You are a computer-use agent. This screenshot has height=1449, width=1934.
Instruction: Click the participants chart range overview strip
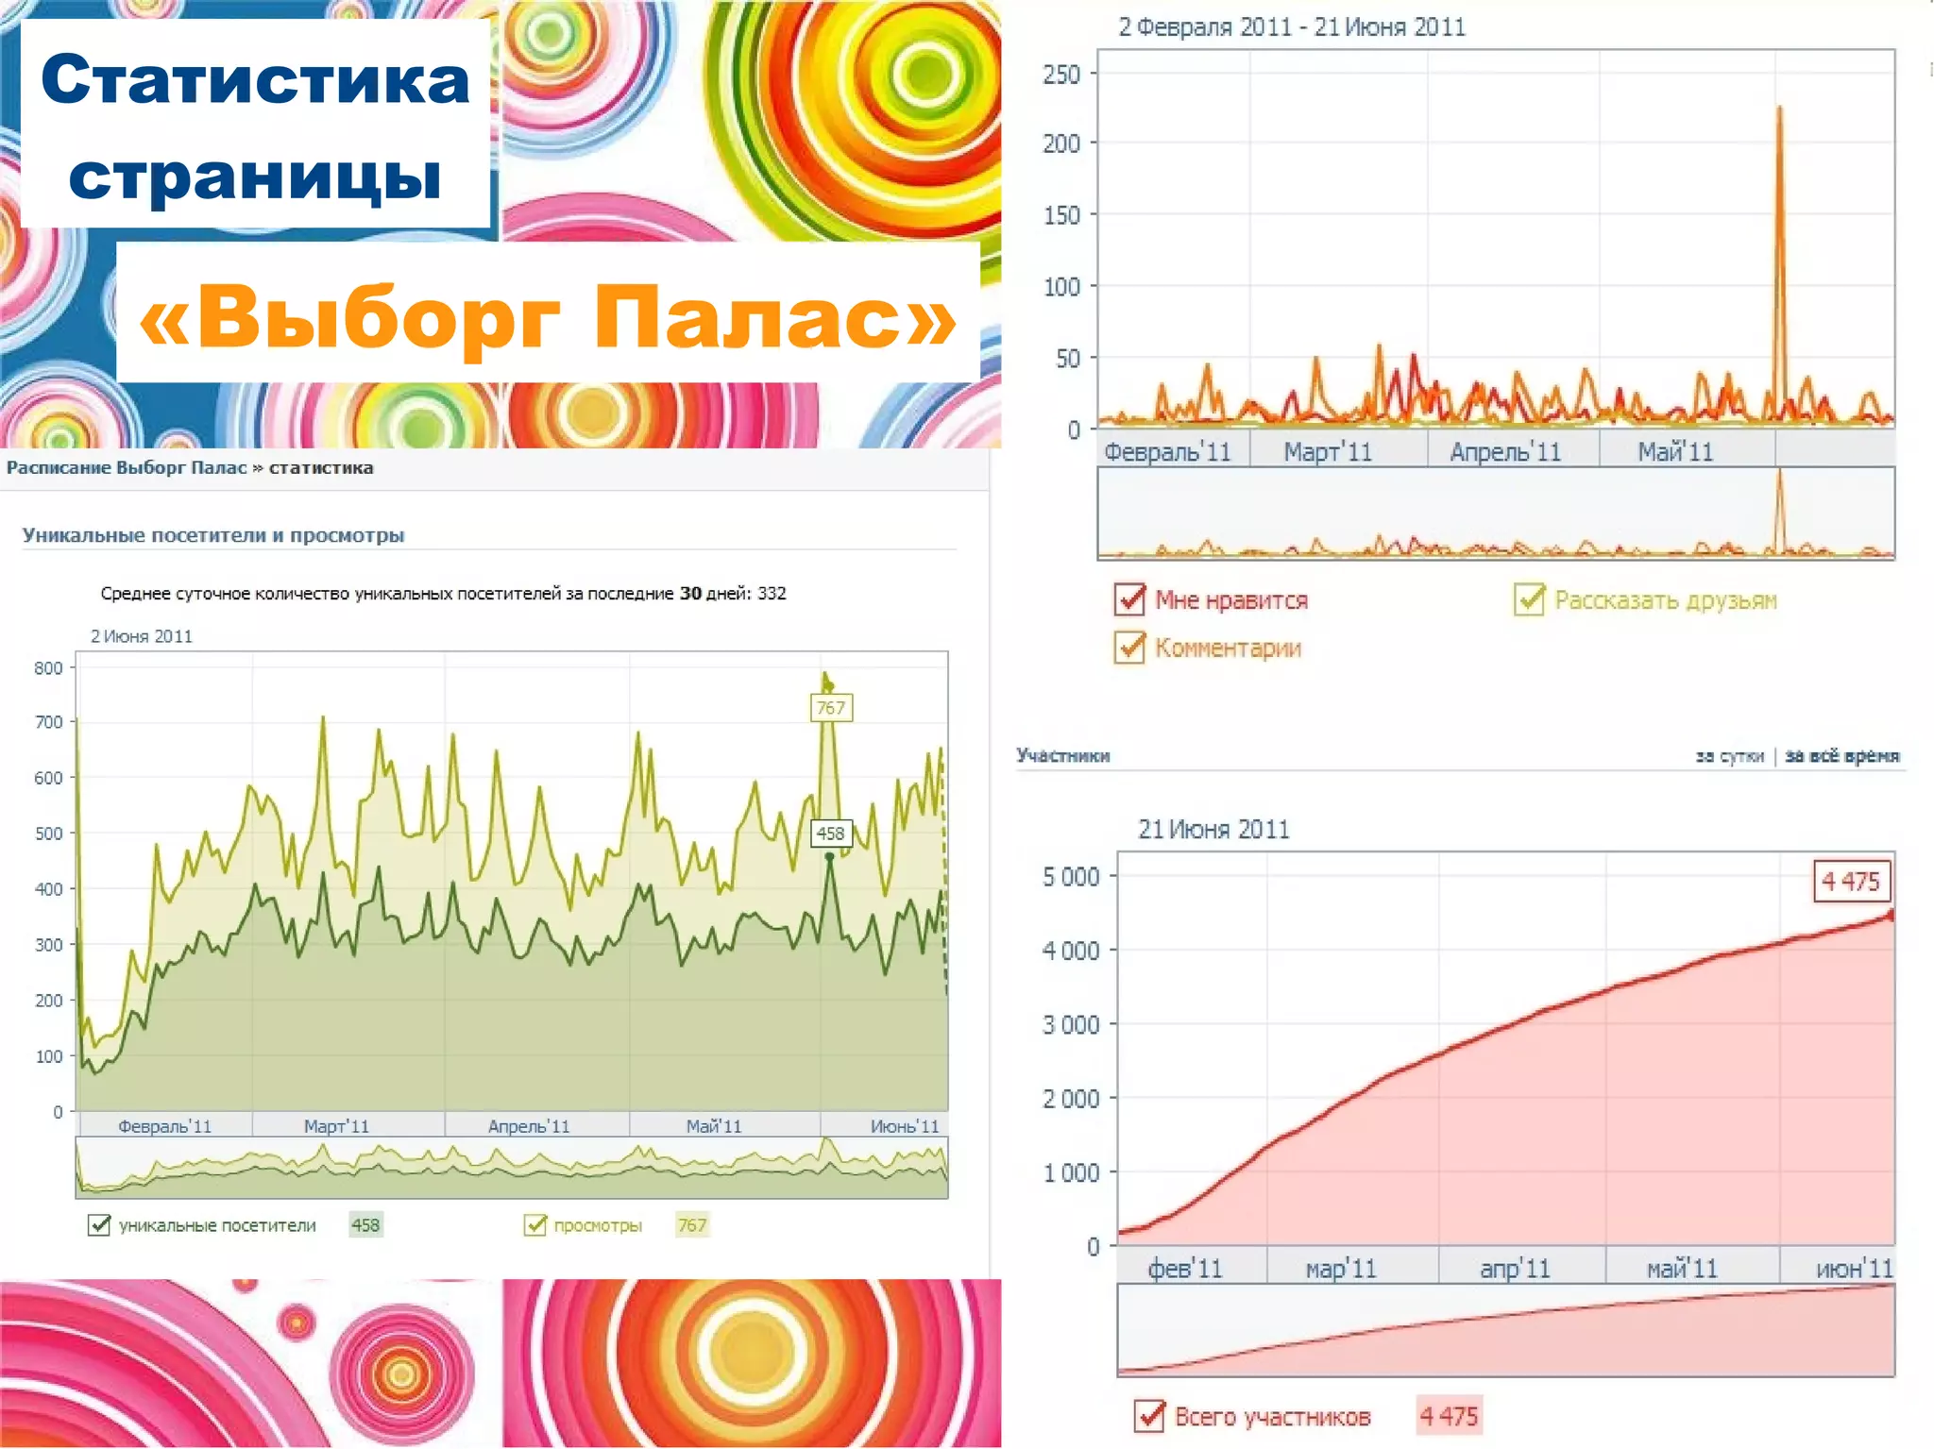(x=1505, y=1330)
